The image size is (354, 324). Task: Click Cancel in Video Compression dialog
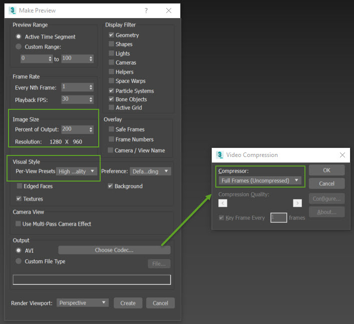pos(326,184)
